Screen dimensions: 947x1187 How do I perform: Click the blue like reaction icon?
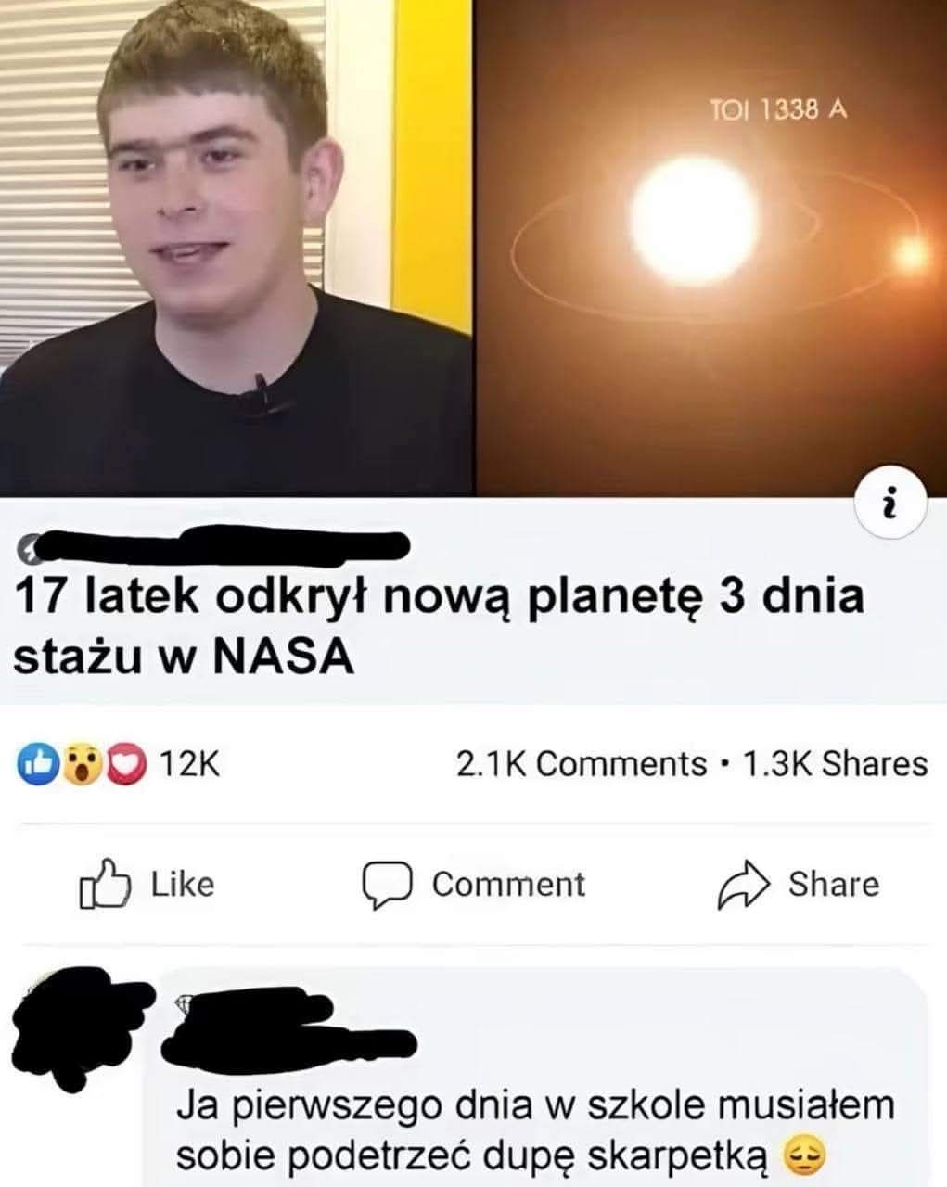click(36, 763)
